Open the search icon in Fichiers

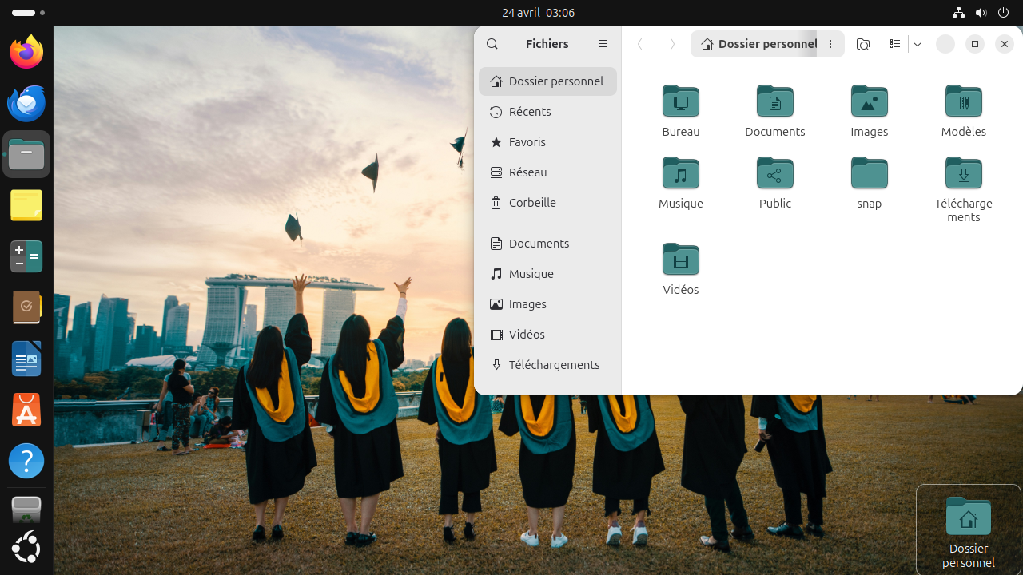[x=492, y=44]
